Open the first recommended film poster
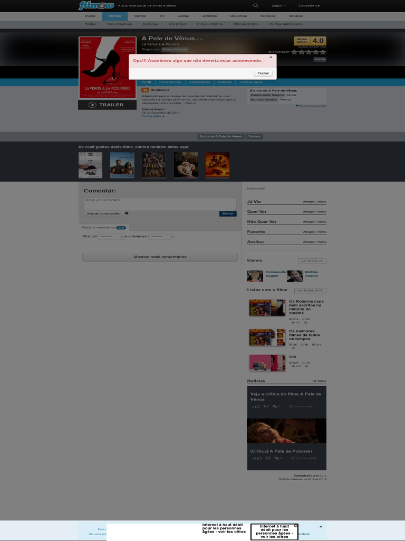 (x=90, y=165)
